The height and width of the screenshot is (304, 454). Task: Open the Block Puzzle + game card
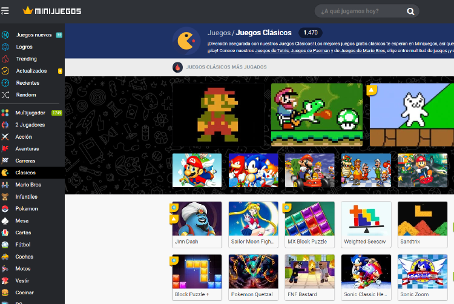click(x=197, y=277)
